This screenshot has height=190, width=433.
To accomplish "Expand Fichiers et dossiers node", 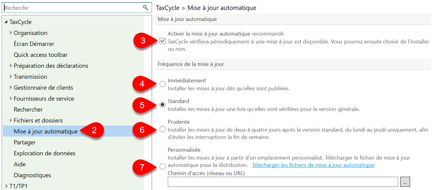I will click(11, 120).
